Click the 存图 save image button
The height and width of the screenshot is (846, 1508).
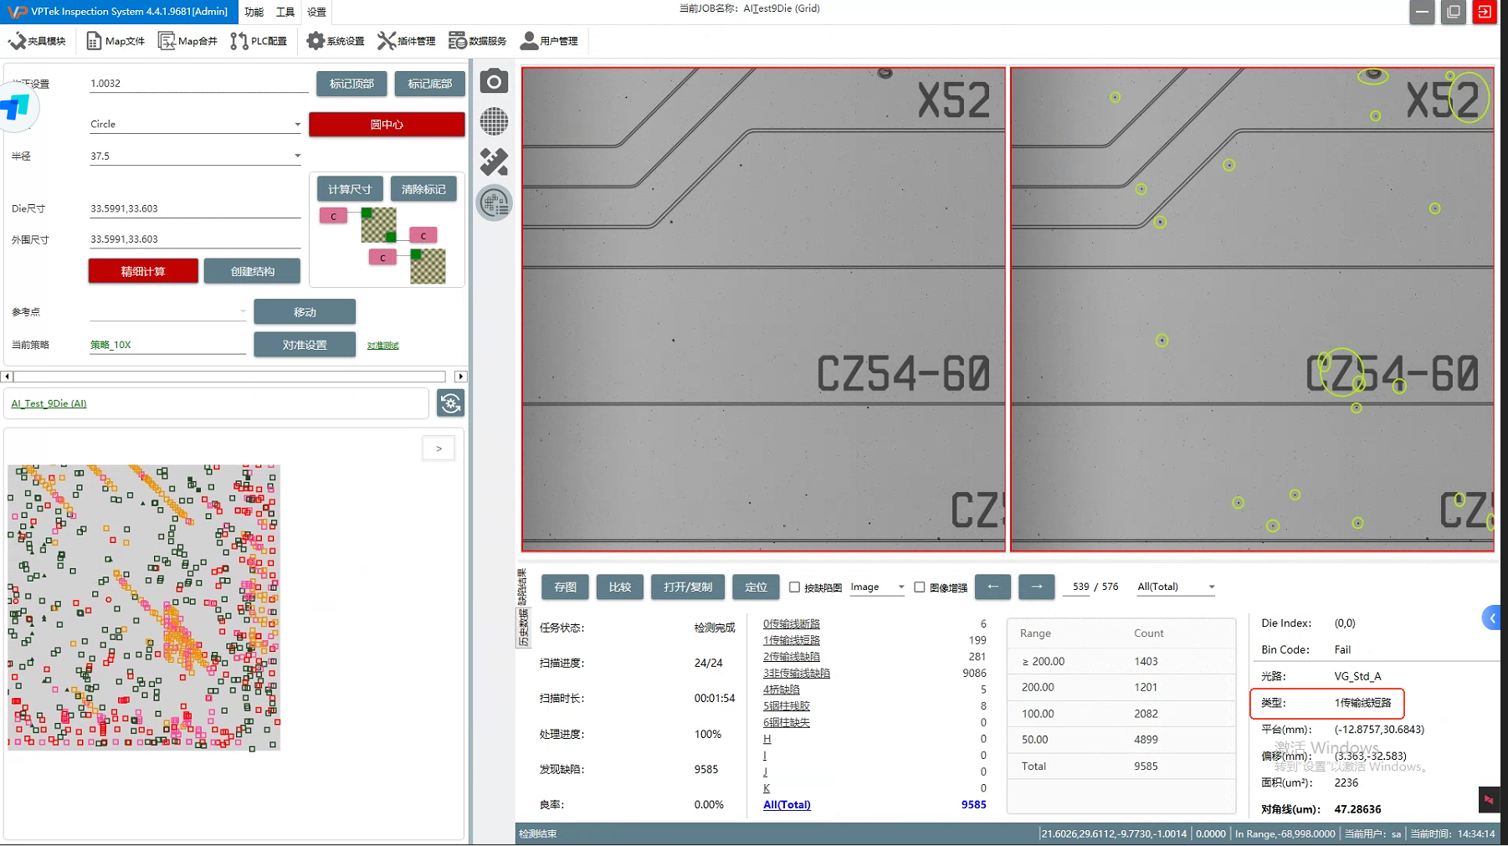(x=565, y=587)
